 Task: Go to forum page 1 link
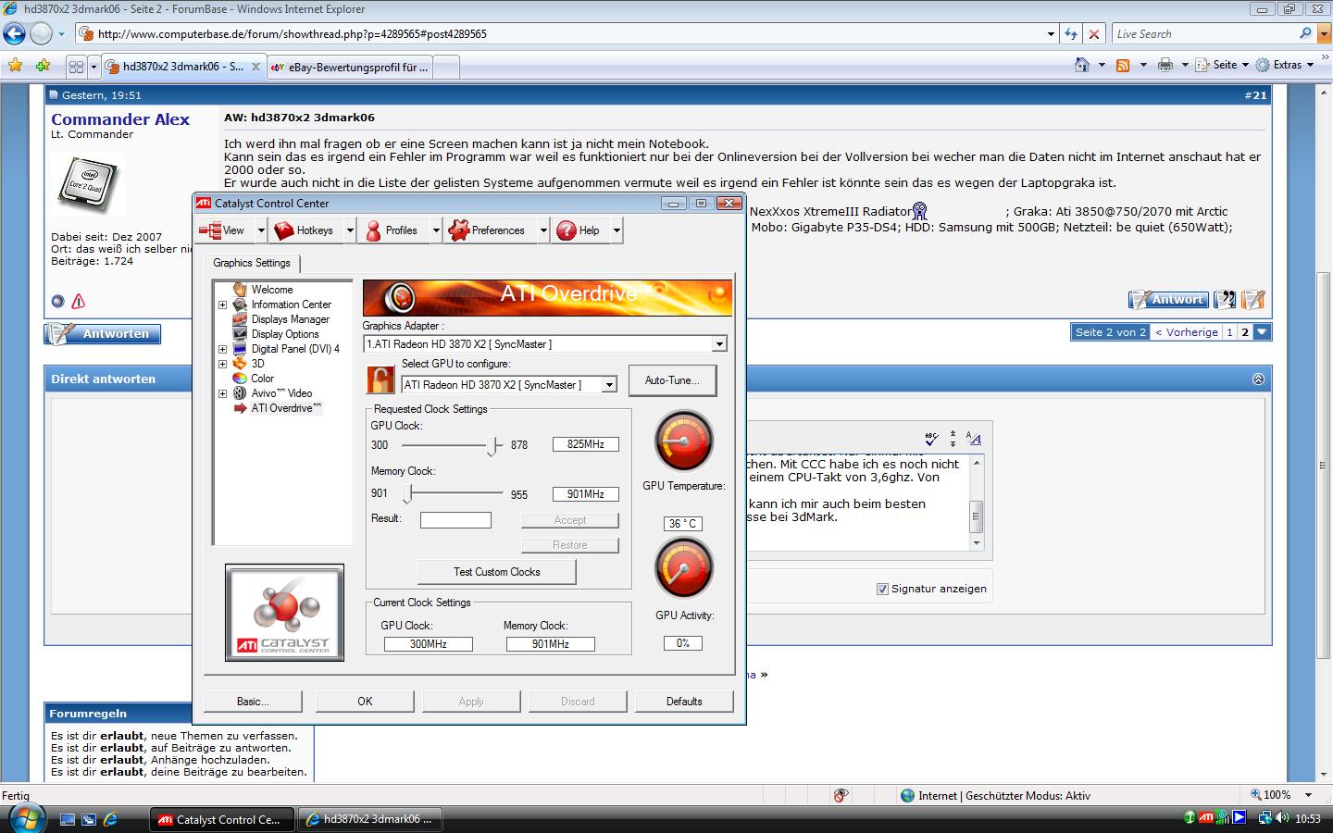coord(1229,332)
